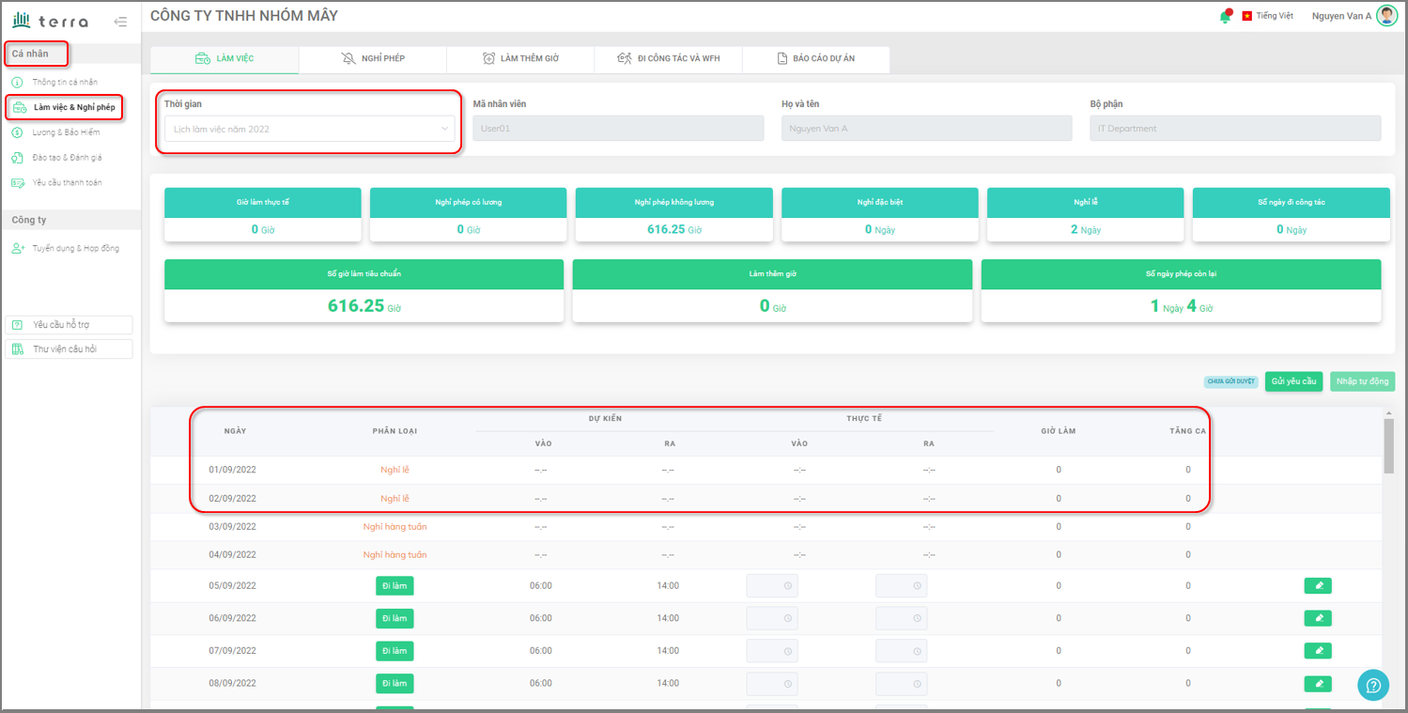Click Đi làm badge for 05/09/2022

[x=395, y=586]
